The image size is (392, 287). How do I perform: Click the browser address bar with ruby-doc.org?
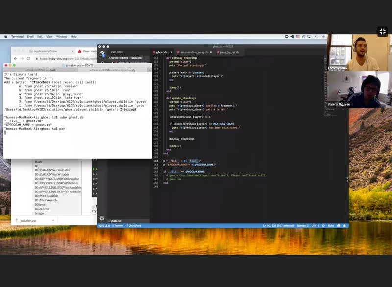coord(69,59)
